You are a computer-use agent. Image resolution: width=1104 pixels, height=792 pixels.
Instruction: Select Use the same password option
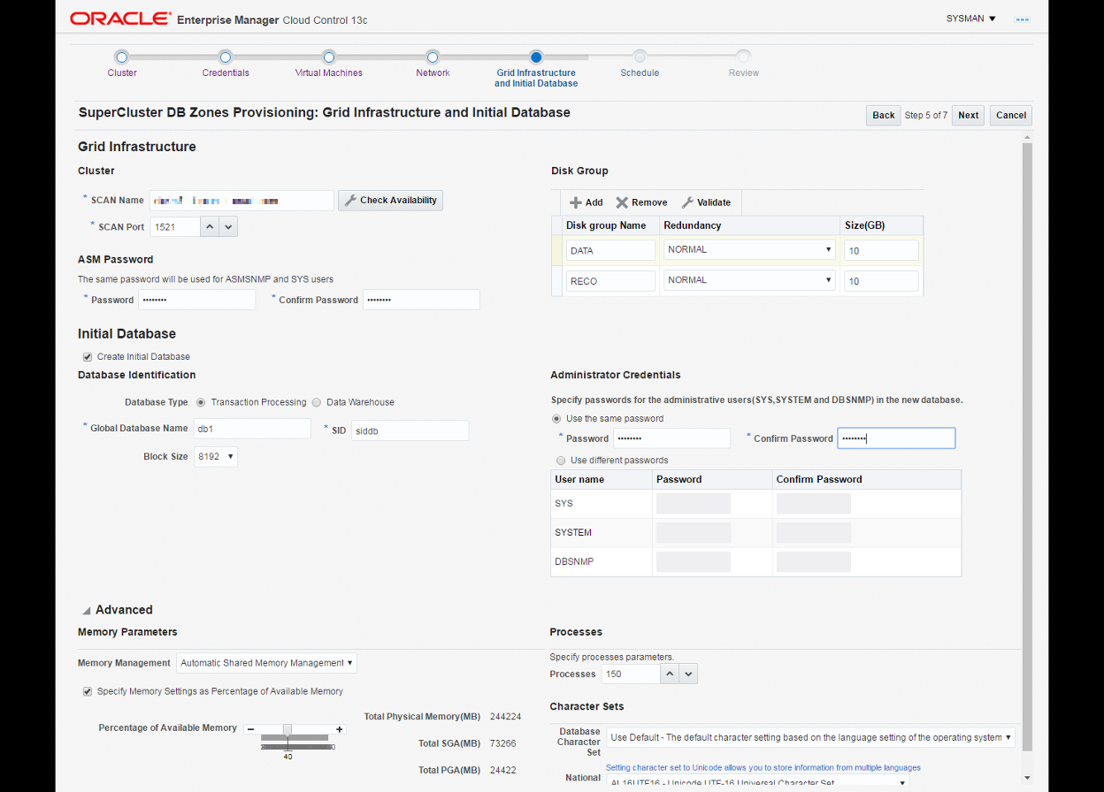click(556, 419)
